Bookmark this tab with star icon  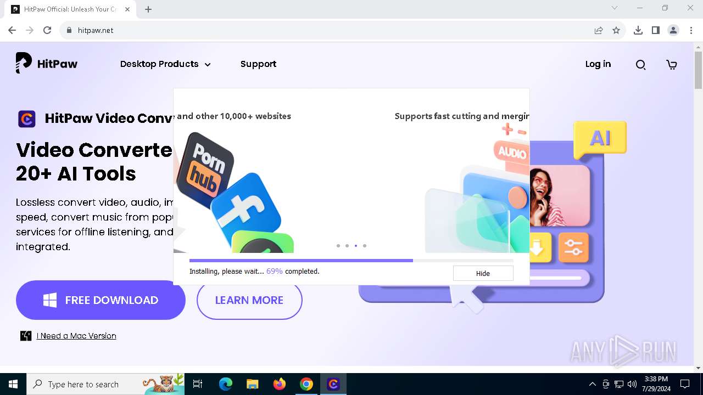(x=616, y=30)
